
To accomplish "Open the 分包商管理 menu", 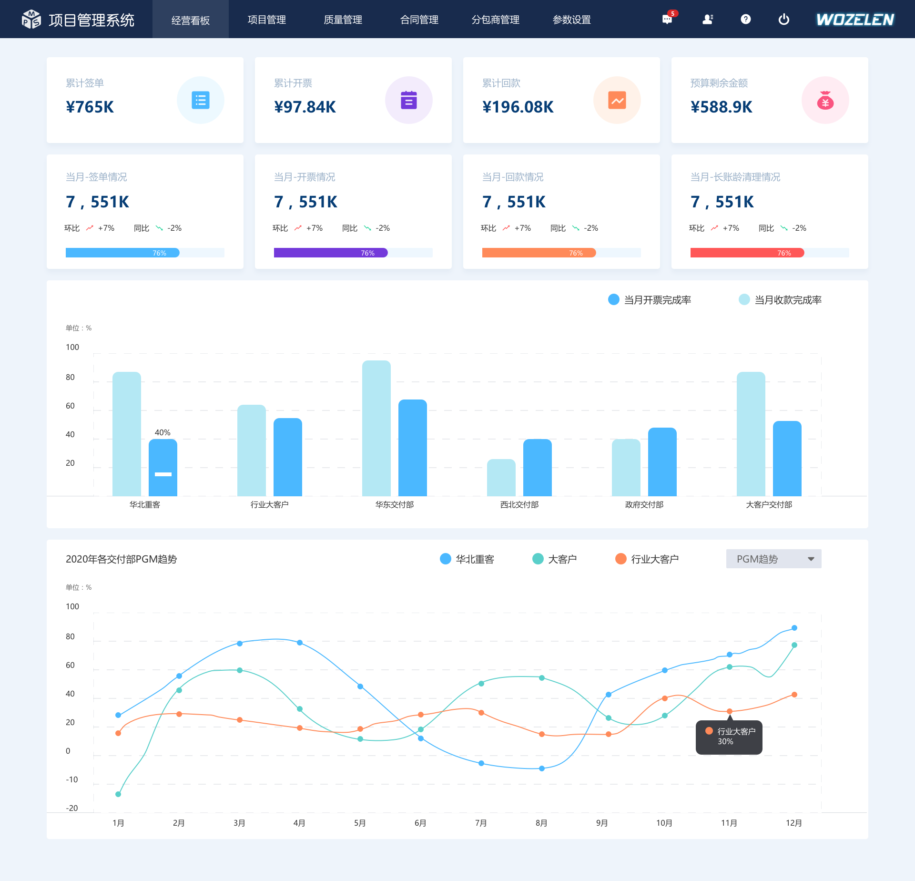I will pyautogui.click(x=496, y=20).
